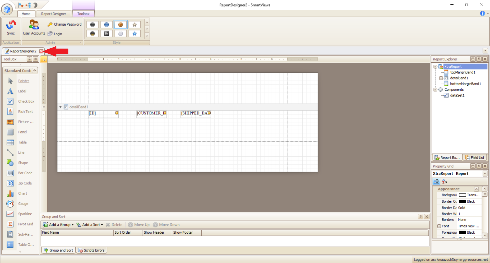Maximize the Report Explorer panel

coord(473,59)
